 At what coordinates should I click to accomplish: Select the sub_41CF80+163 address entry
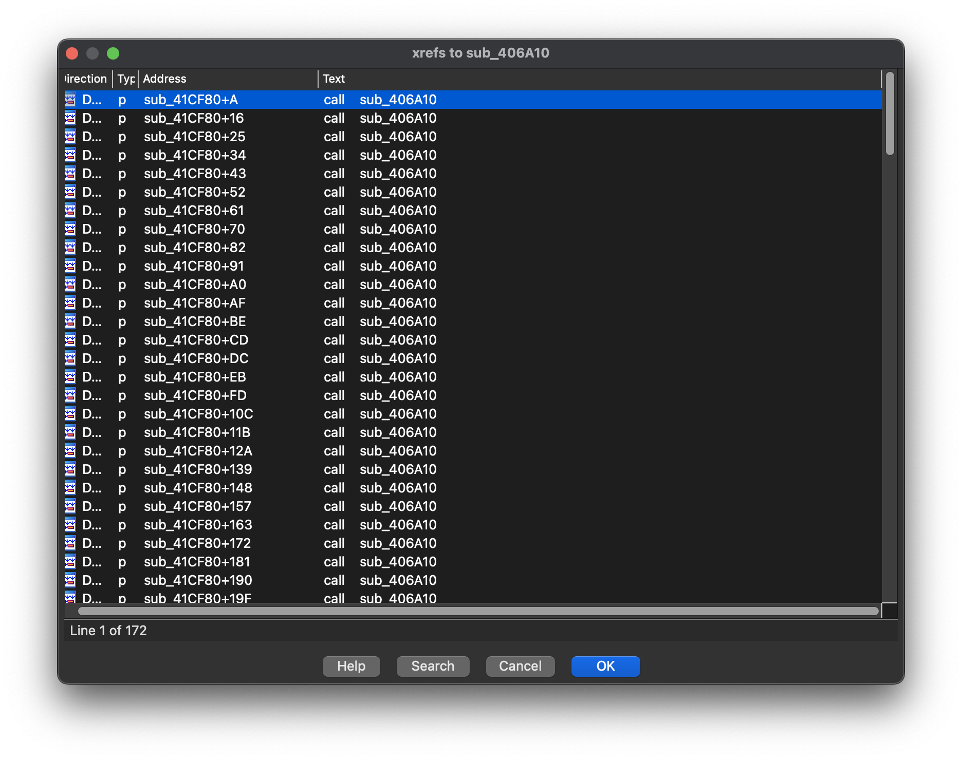coord(198,525)
